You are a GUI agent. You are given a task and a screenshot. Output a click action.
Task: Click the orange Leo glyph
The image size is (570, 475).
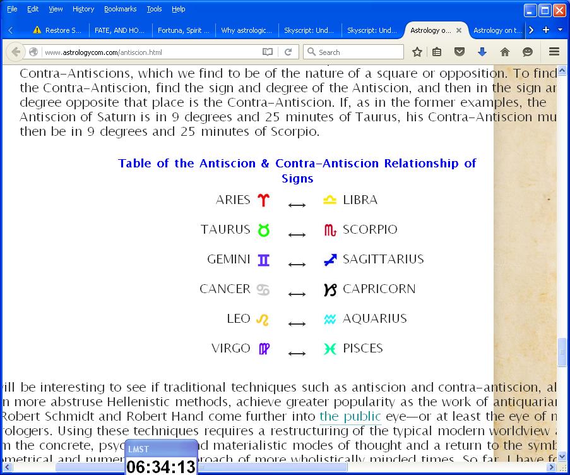coord(263,320)
